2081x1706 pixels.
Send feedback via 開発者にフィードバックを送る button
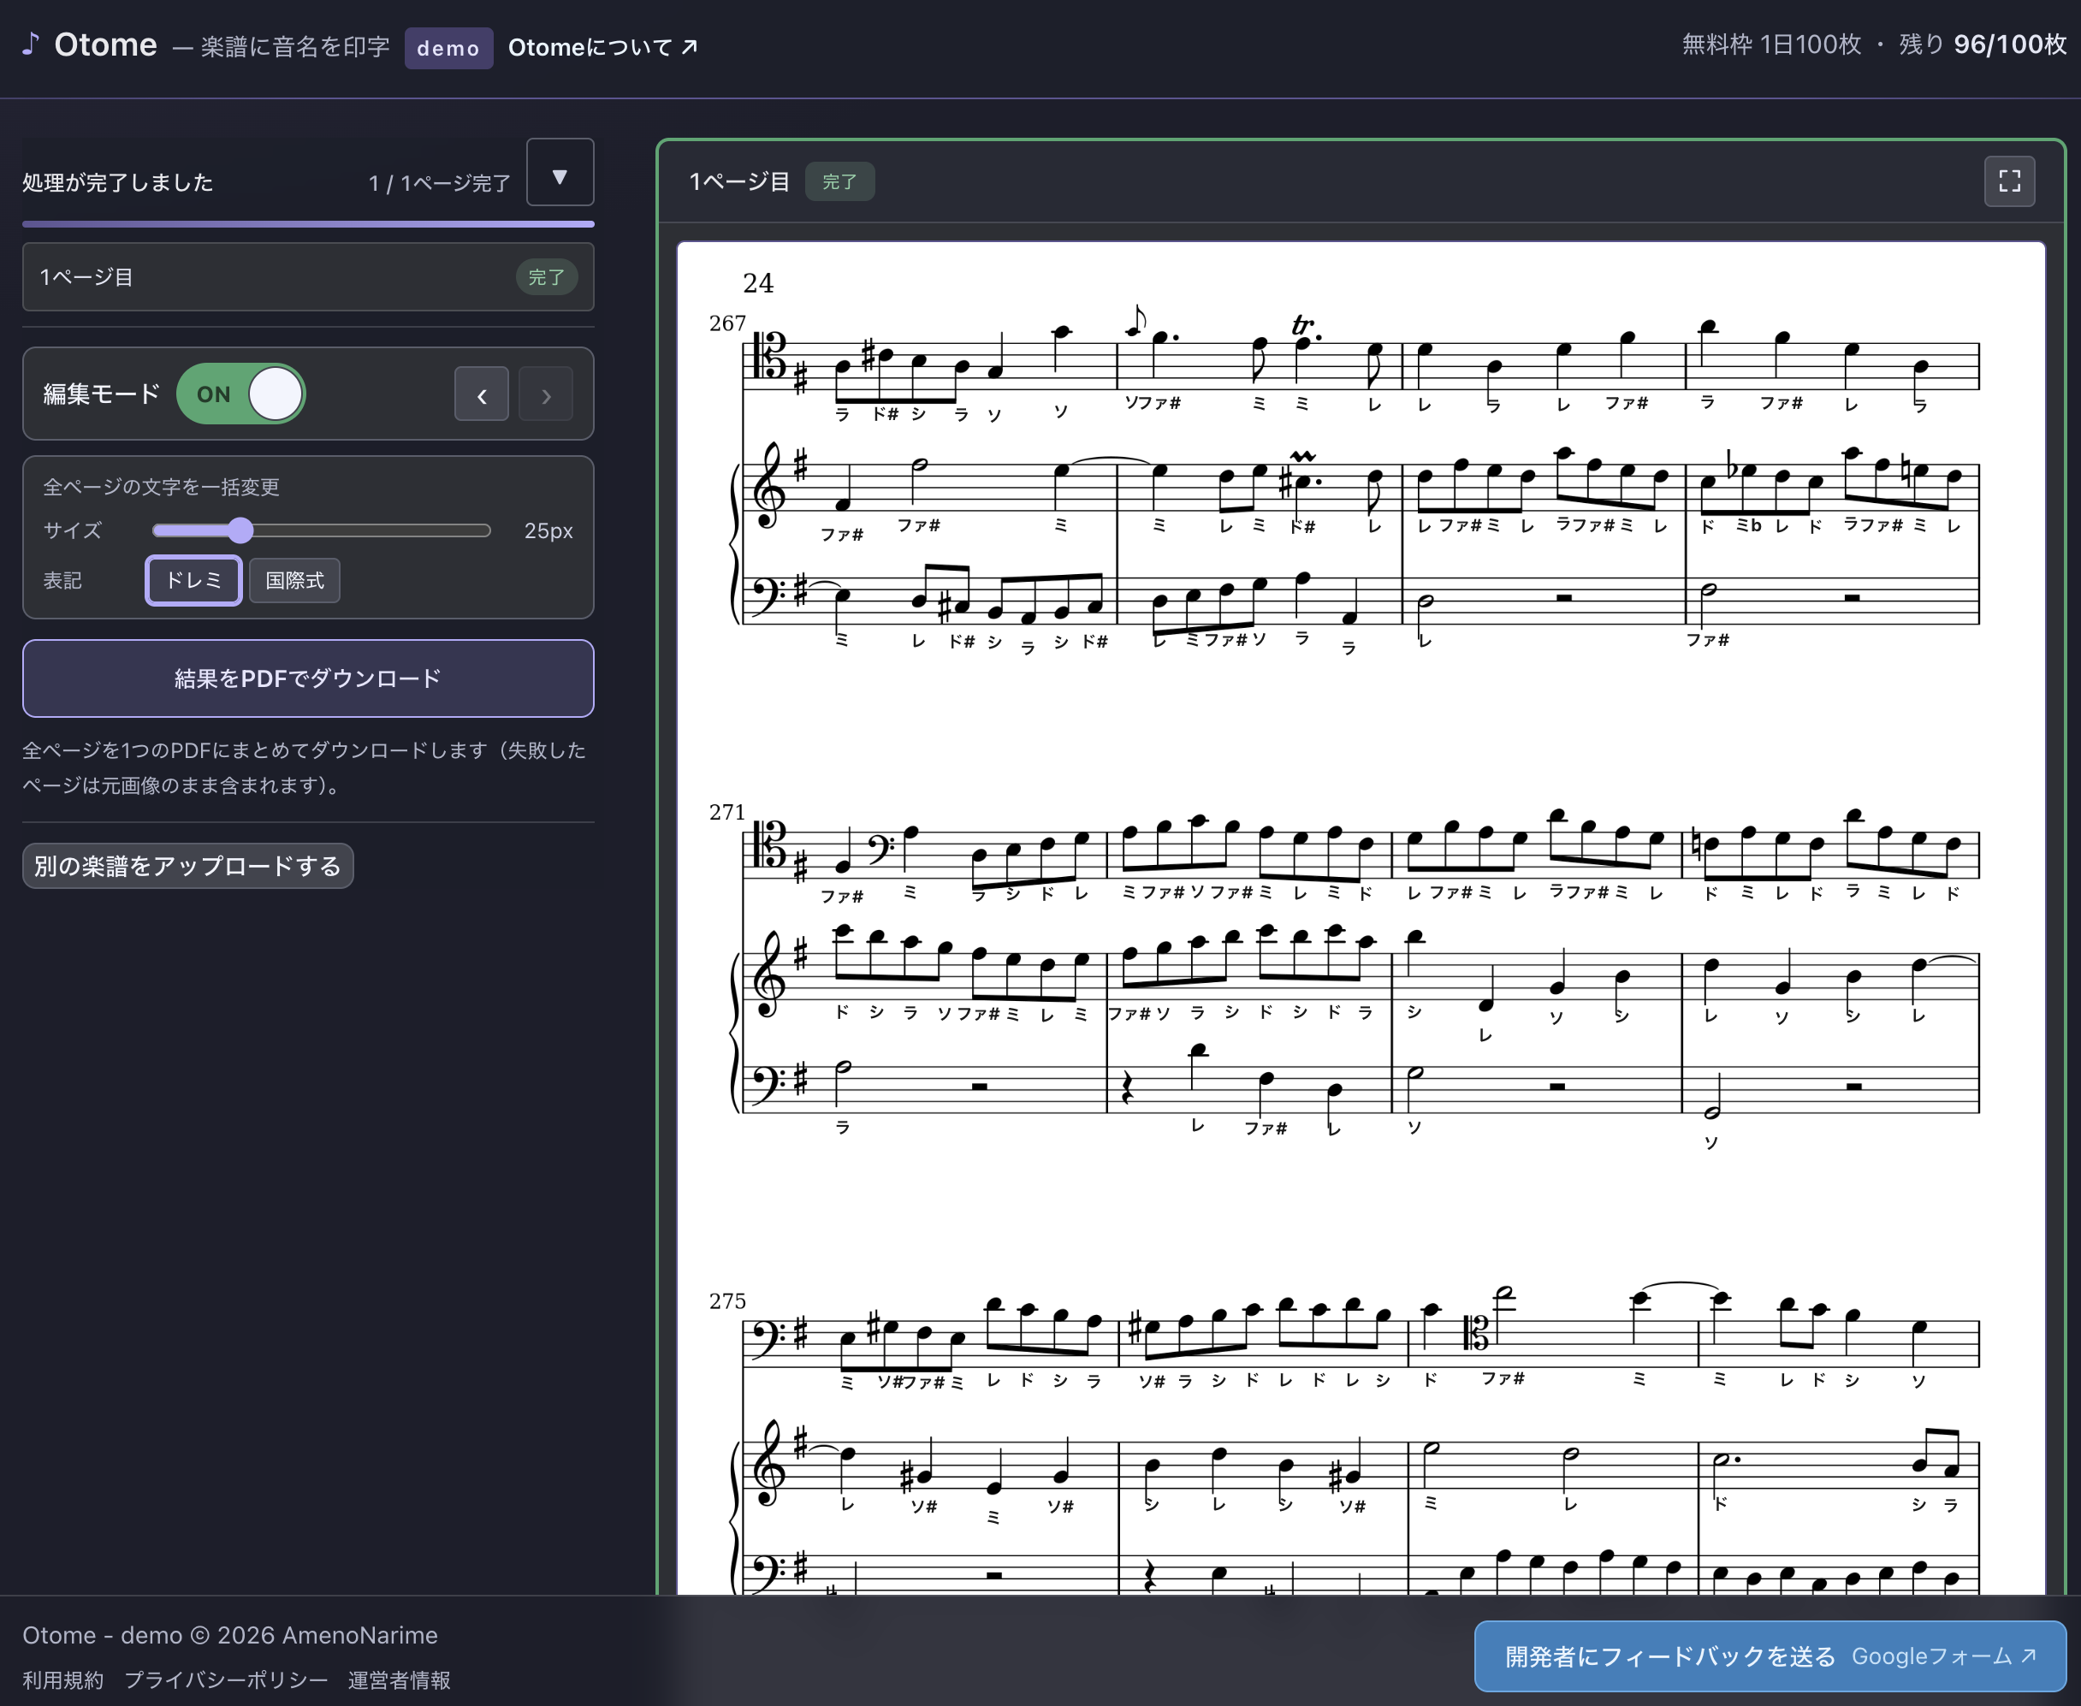1770,1656
